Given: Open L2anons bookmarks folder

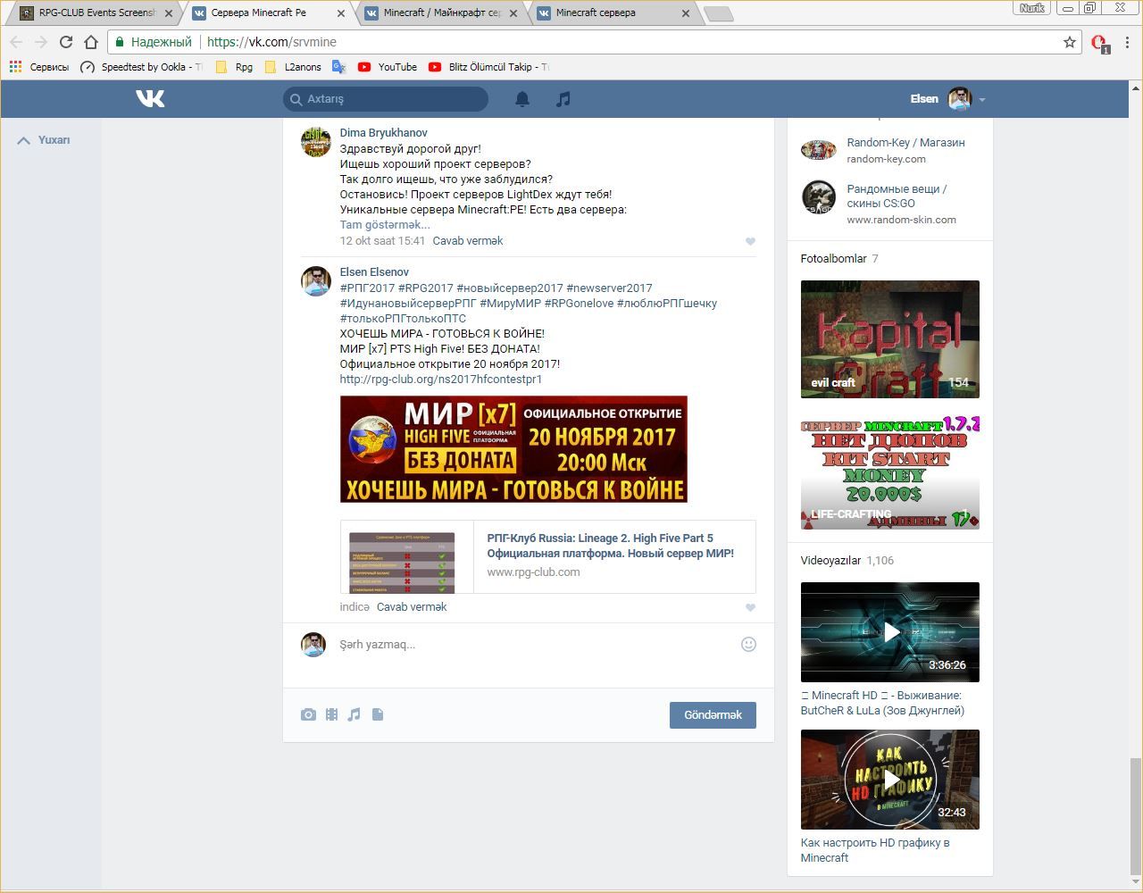Looking at the screenshot, I should click(294, 67).
